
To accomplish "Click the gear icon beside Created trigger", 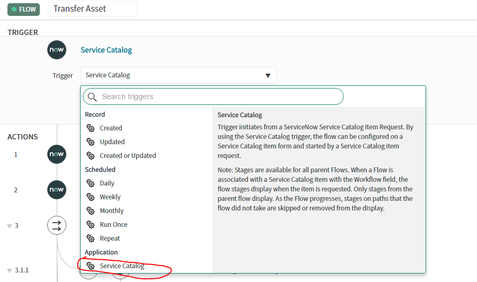I will pyautogui.click(x=90, y=128).
